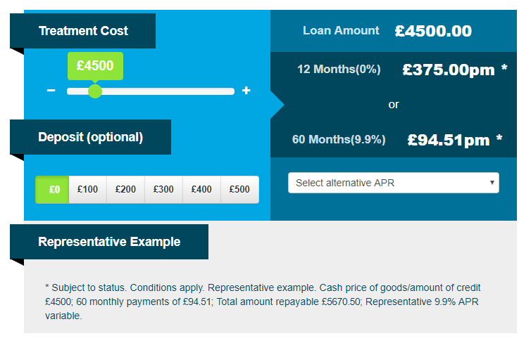Click the APR dropdown arrow
This screenshot has height=343, width=531.
492,183
